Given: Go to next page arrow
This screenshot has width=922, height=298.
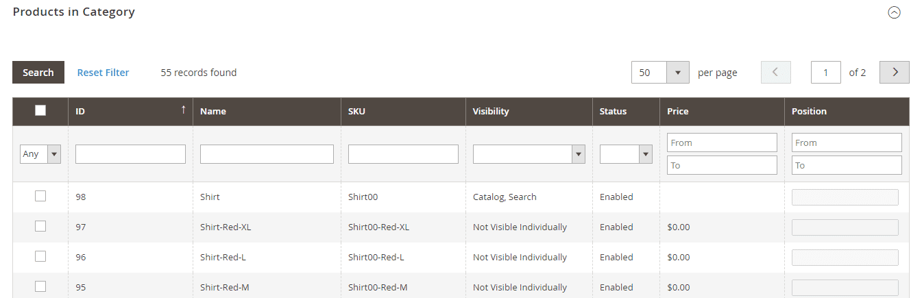Looking at the screenshot, I should click(895, 72).
